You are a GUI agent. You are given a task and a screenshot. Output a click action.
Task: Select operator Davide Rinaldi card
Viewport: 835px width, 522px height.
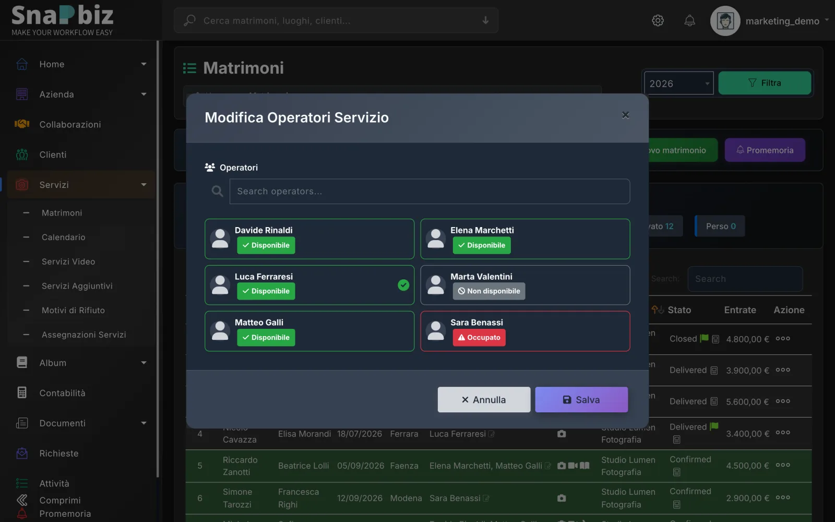[309, 239]
